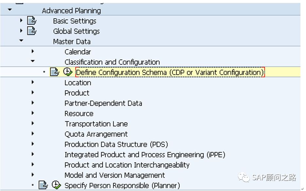306x191 pixels.
Task: Collapse the Advanced Planning node
Action: (9, 10)
